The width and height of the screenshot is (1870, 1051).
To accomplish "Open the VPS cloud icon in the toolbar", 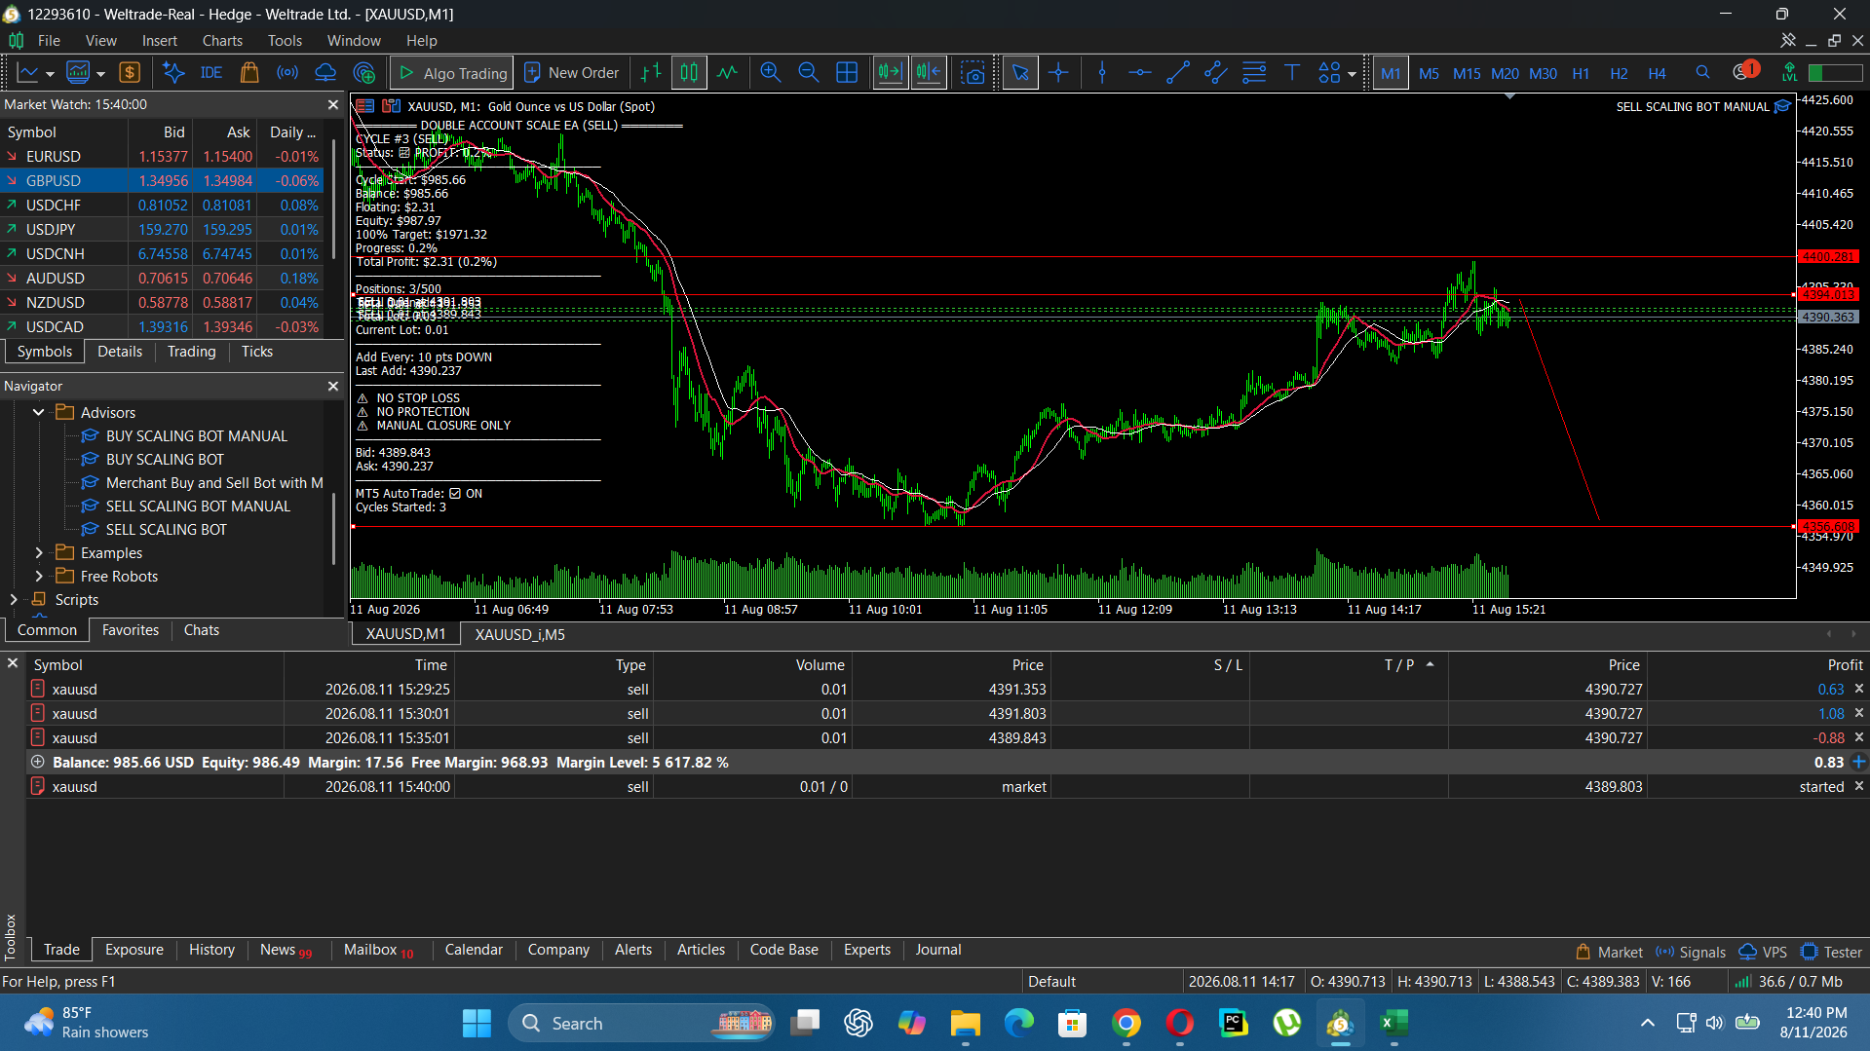I will coord(325,73).
